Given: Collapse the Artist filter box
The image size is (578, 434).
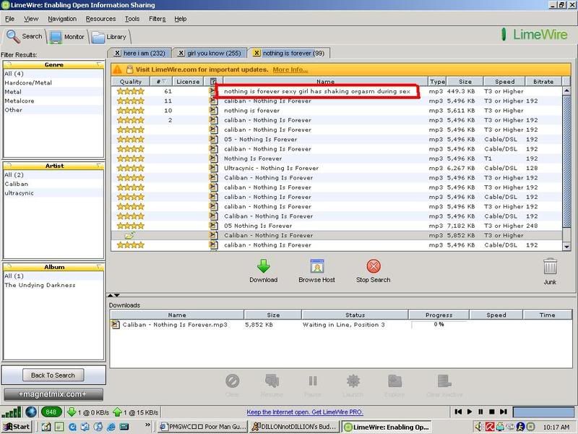Looking at the screenshot, I should 99,166.
